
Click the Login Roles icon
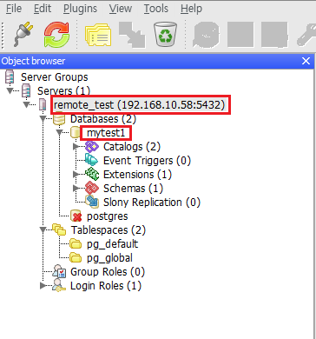coord(59,286)
